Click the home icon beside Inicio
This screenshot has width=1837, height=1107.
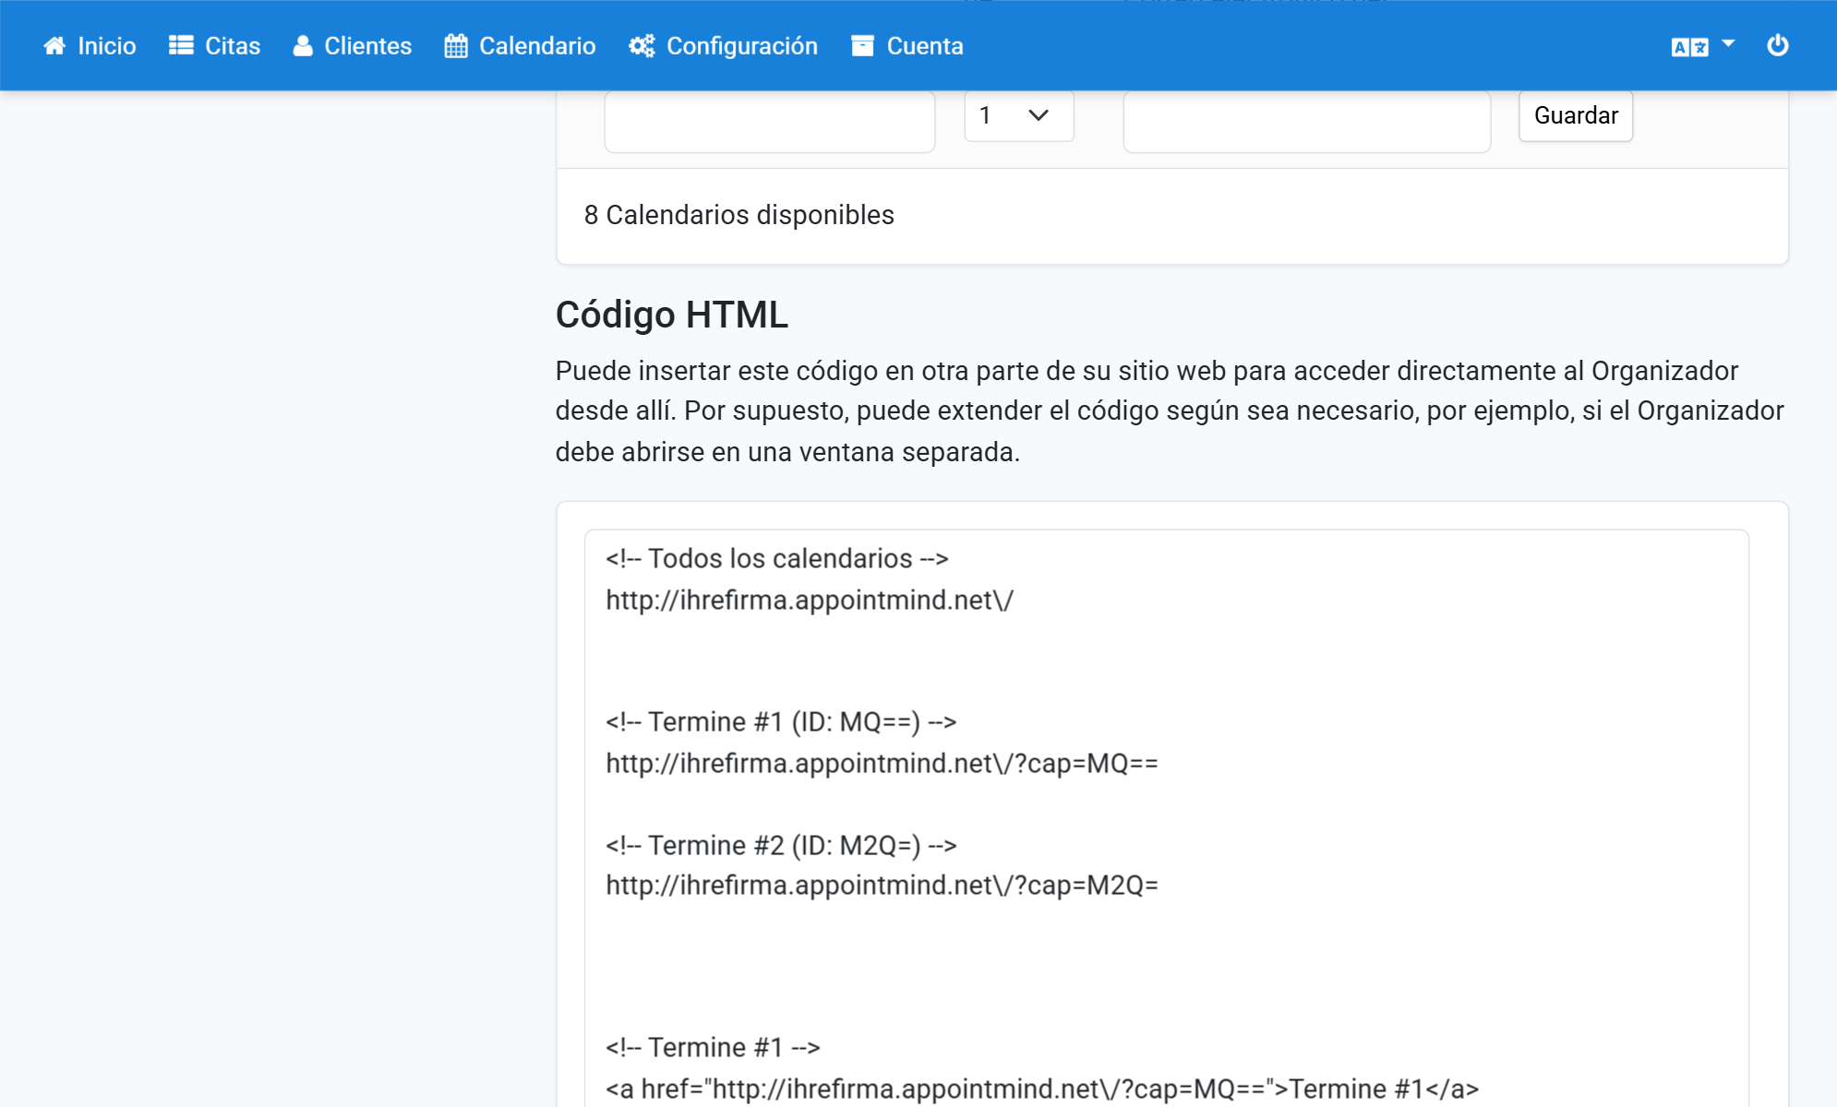pos(54,45)
